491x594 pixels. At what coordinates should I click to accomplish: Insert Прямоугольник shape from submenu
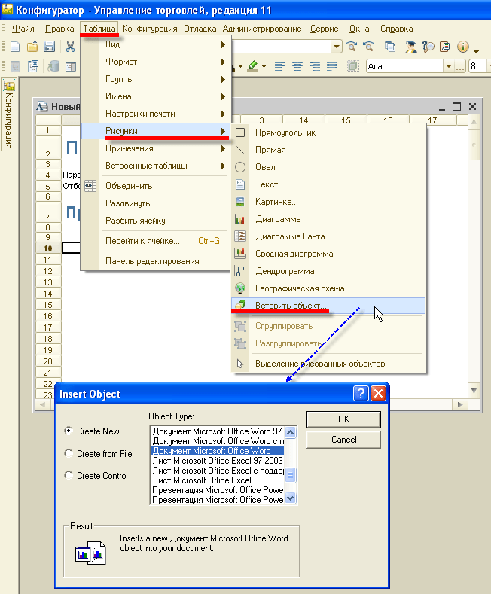pos(328,133)
